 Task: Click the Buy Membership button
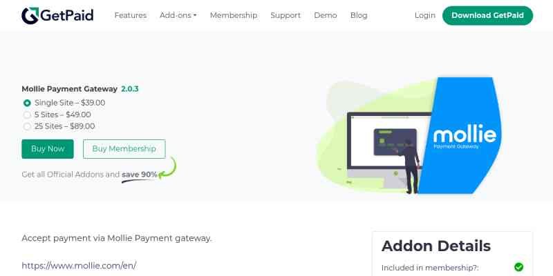click(124, 149)
